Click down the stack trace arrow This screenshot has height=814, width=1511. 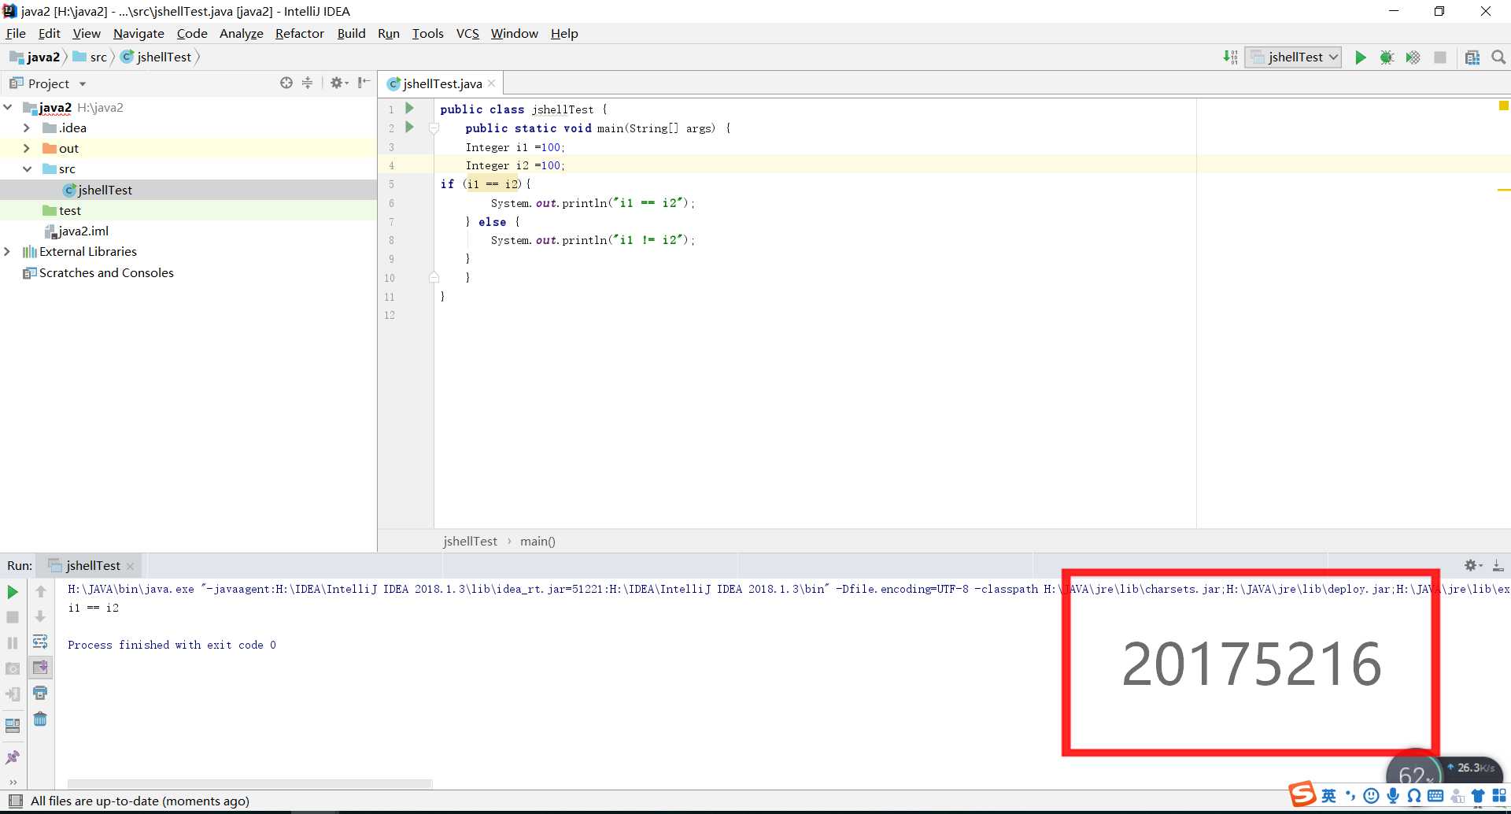(x=41, y=616)
